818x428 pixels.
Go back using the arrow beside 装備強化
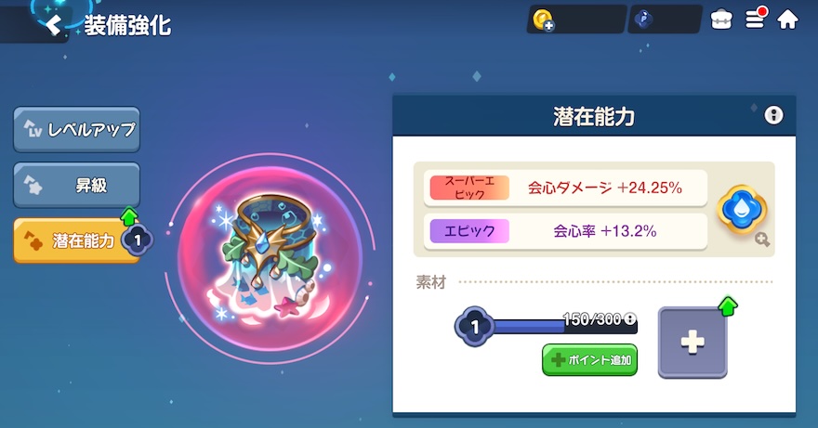coord(53,24)
